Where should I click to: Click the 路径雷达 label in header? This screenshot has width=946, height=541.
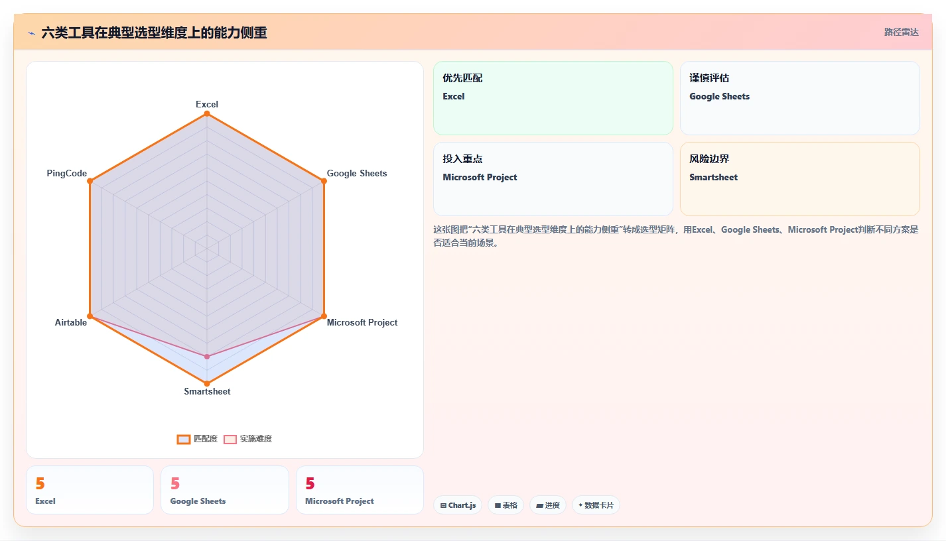point(901,32)
